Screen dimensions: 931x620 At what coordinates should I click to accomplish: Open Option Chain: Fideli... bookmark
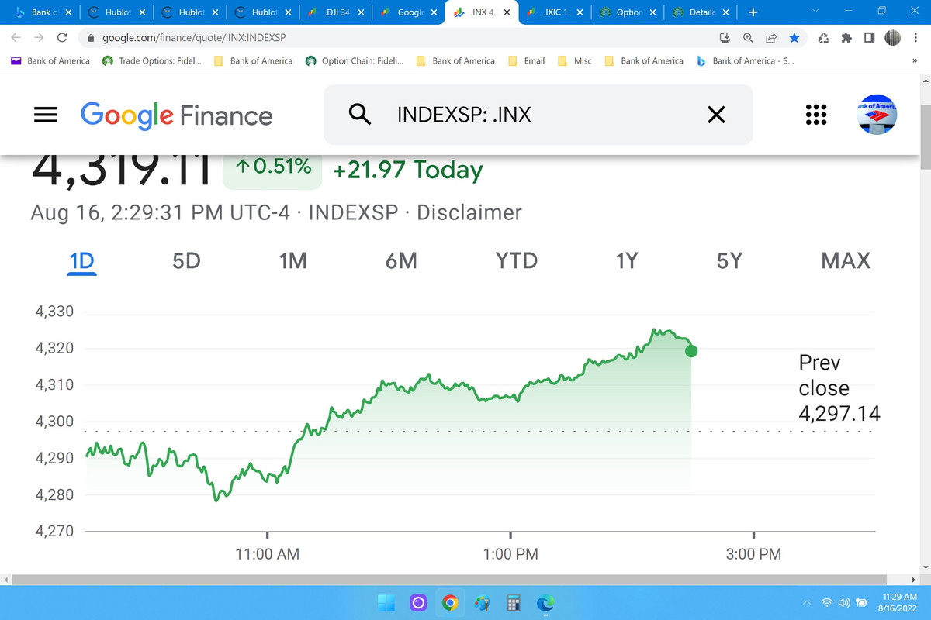355,60
